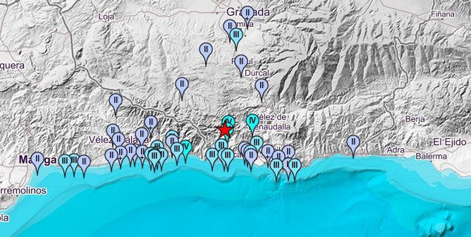Click the Berja town label
The width and height of the screenshot is (471, 237).
point(415,119)
